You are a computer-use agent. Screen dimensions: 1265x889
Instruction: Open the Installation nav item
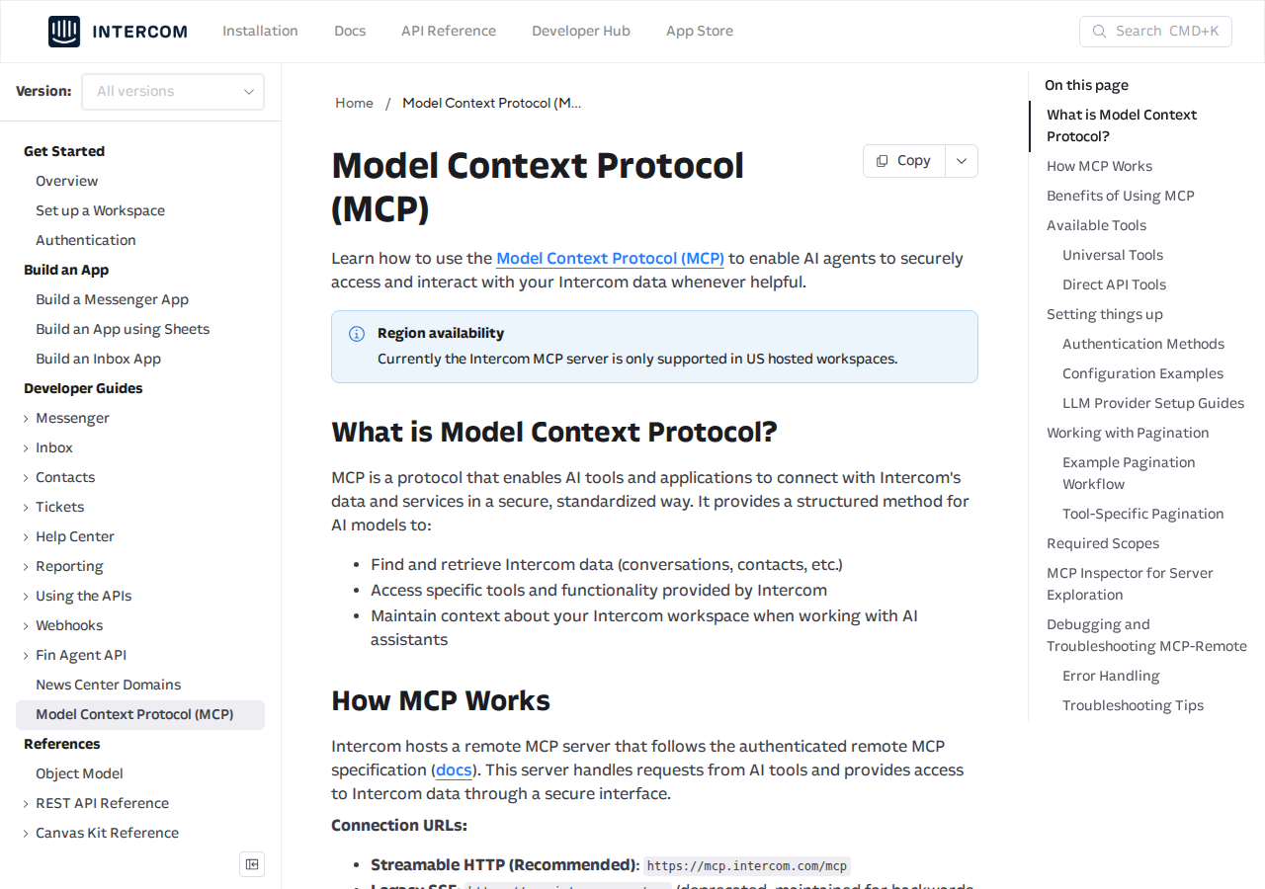coord(260,31)
